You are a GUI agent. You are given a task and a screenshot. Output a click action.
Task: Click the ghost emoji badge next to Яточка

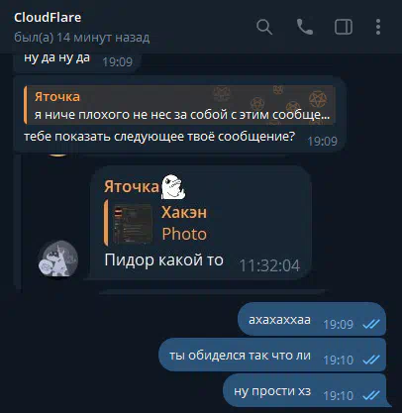pyautogui.click(x=172, y=186)
